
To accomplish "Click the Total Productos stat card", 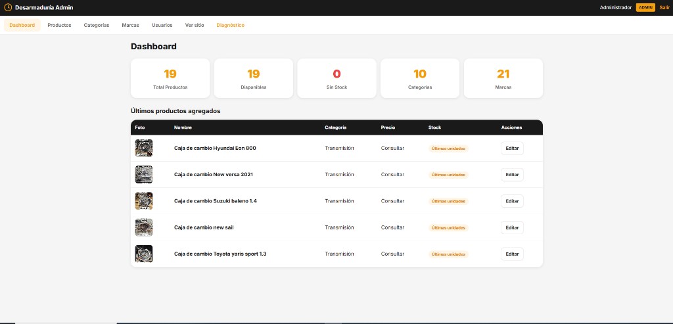I will (170, 78).
